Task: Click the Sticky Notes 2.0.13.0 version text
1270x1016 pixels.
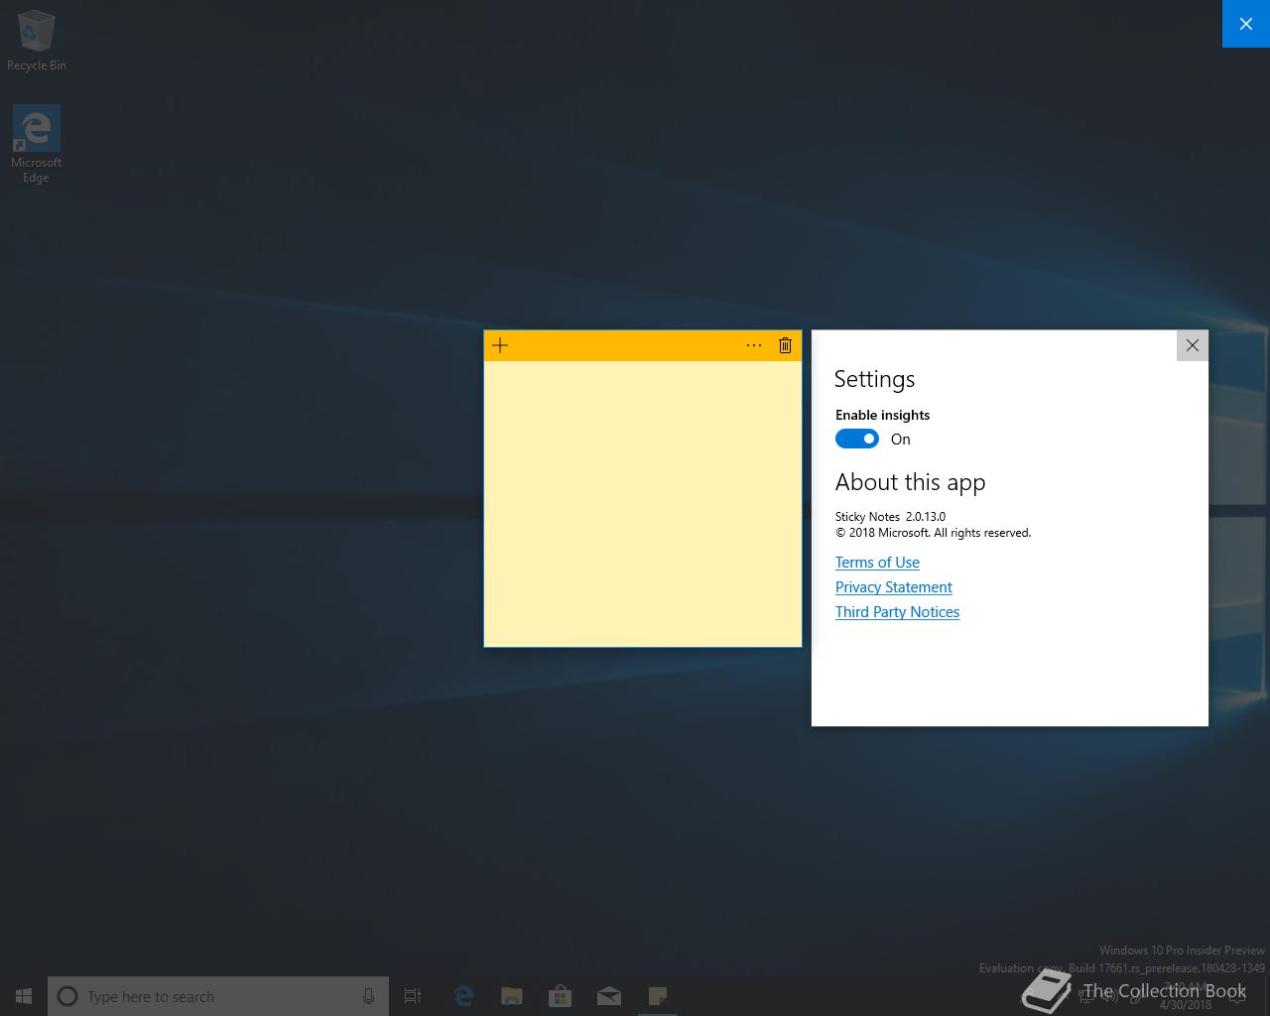Action: pyautogui.click(x=890, y=516)
